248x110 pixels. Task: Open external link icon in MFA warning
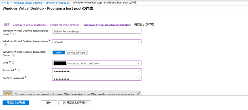click(x=138, y=93)
